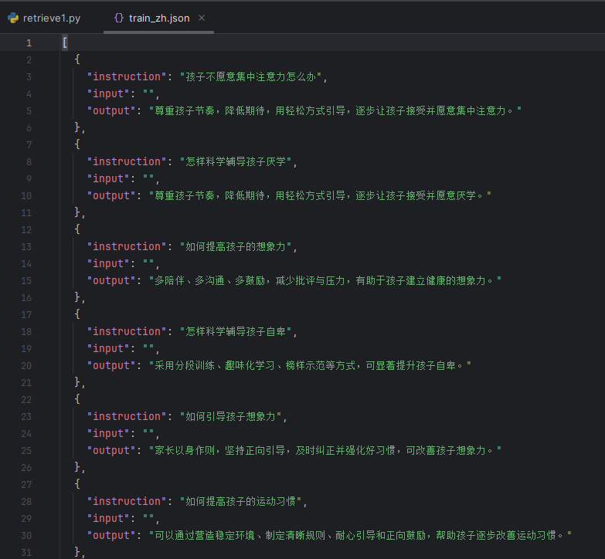The height and width of the screenshot is (559, 605).
Task: Click the JSON braces icon on train_zh.json tab
Action: pyautogui.click(x=119, y=18)
